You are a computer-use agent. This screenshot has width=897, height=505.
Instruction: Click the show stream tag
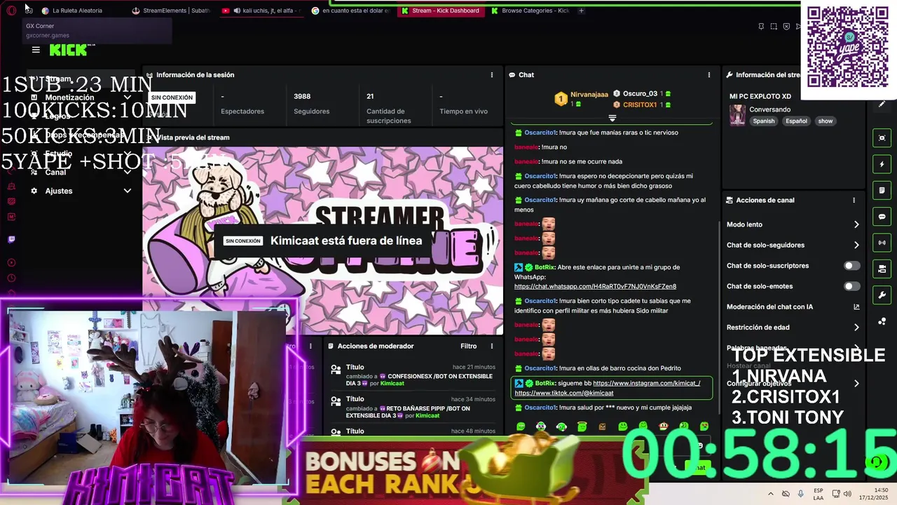point(826,121)
